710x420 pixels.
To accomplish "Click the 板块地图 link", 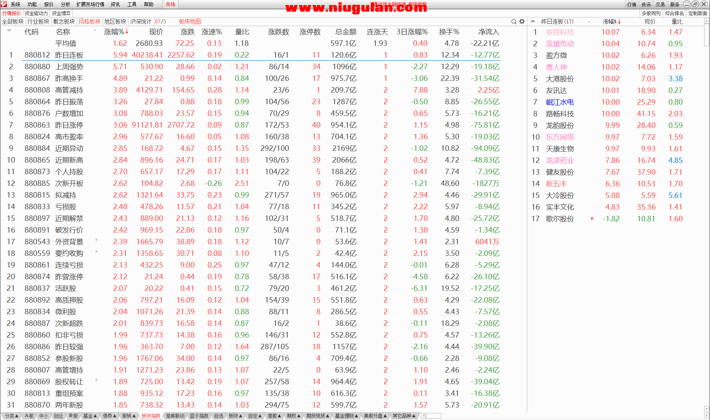I will coord(190,21).
